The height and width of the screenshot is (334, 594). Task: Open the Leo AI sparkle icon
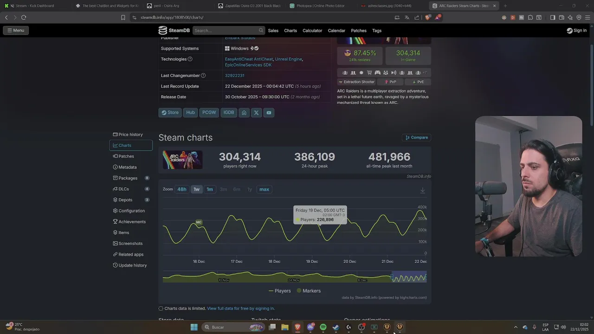[570, 18]
